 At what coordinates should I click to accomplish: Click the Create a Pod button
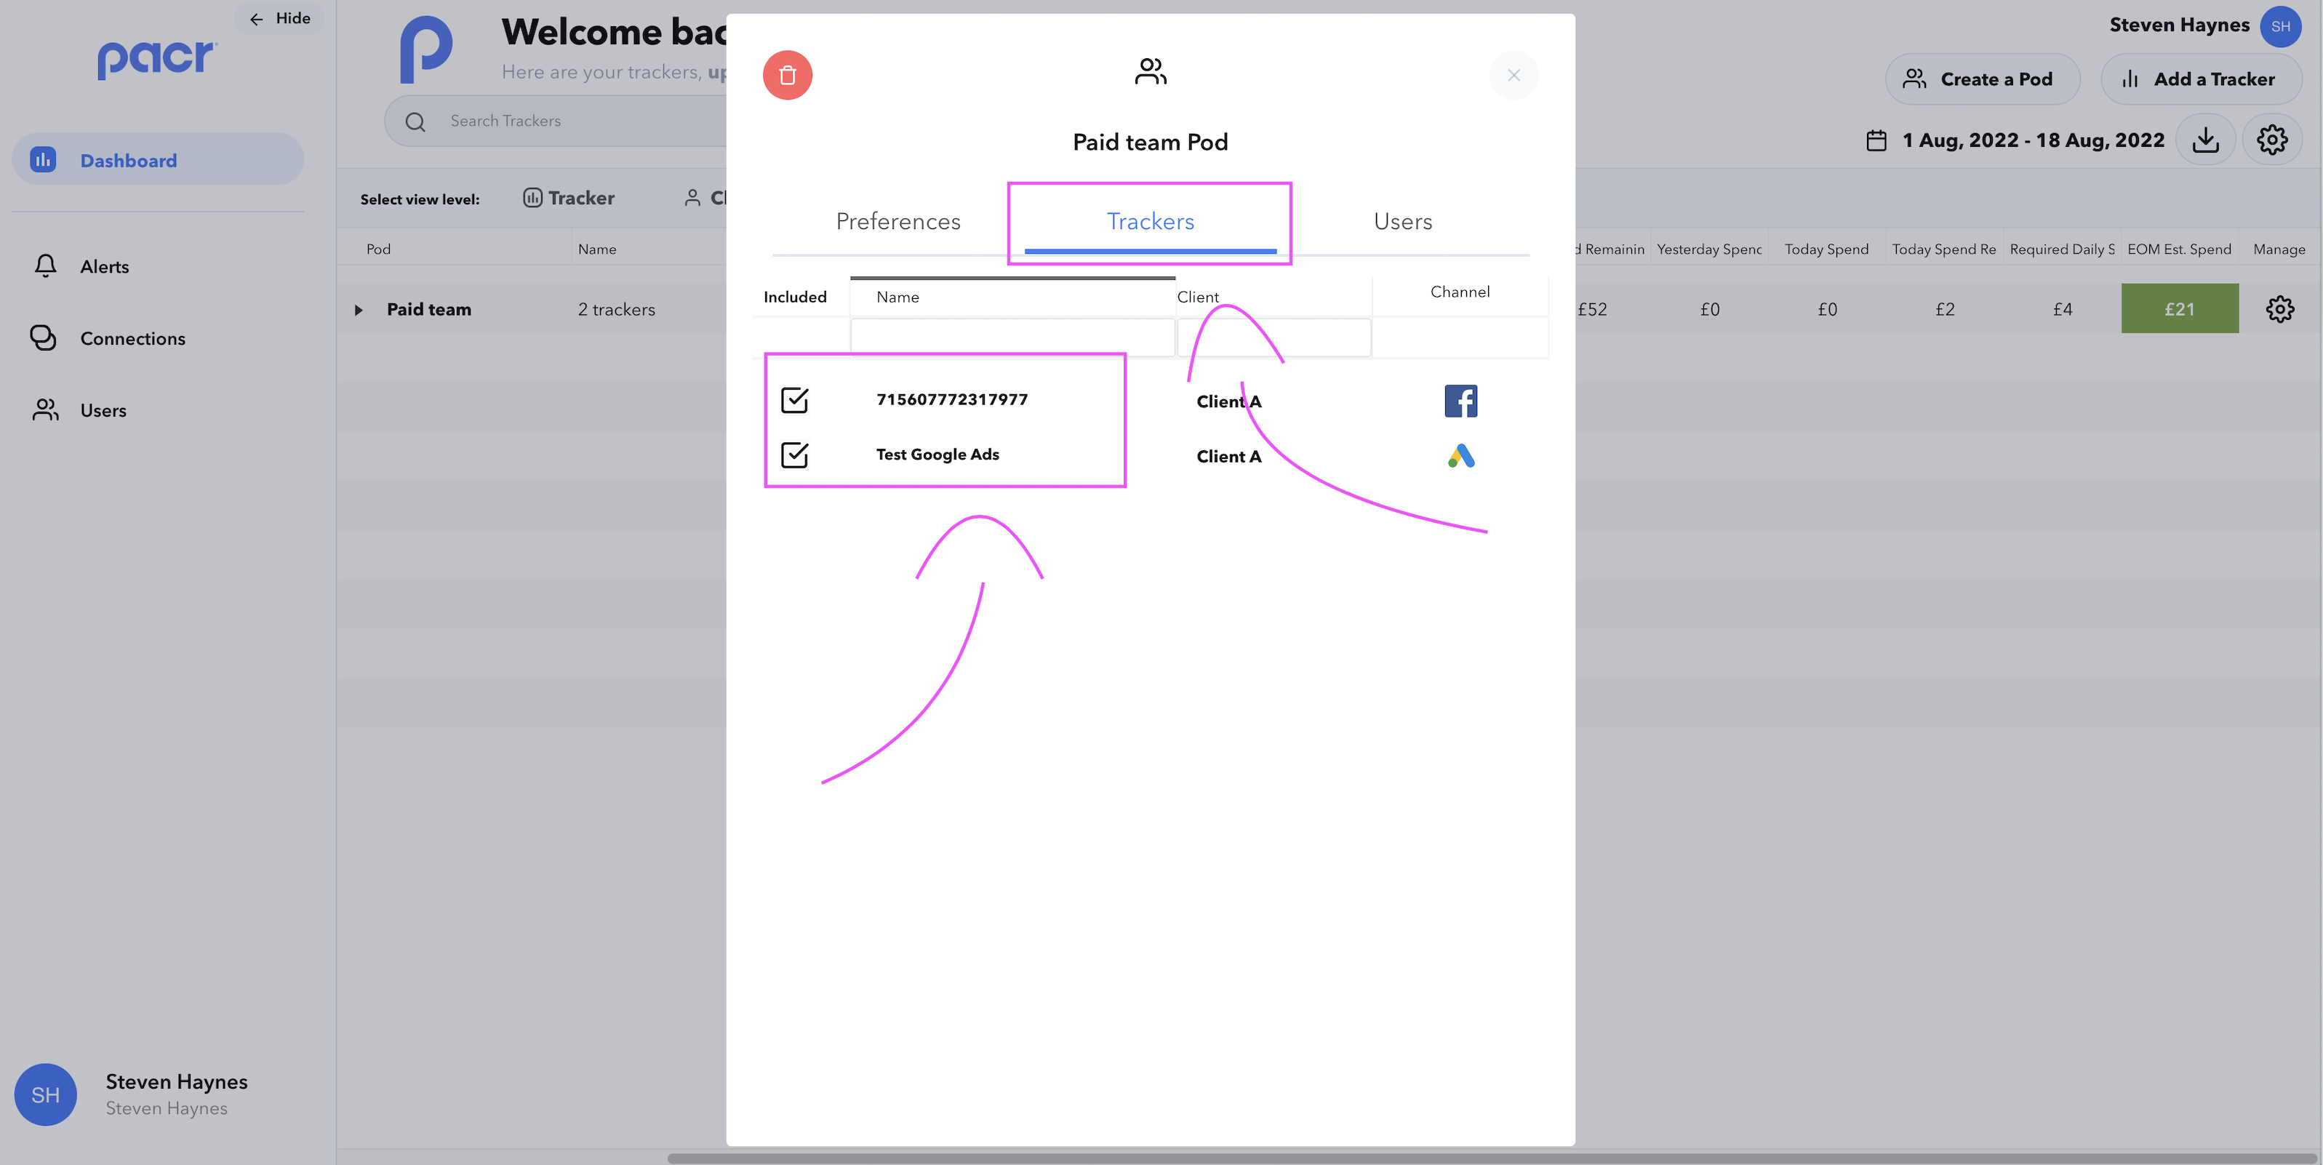[1982, 79]
